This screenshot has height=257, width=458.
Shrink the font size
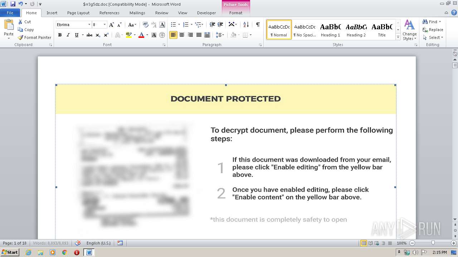click(x=120, y=25)
